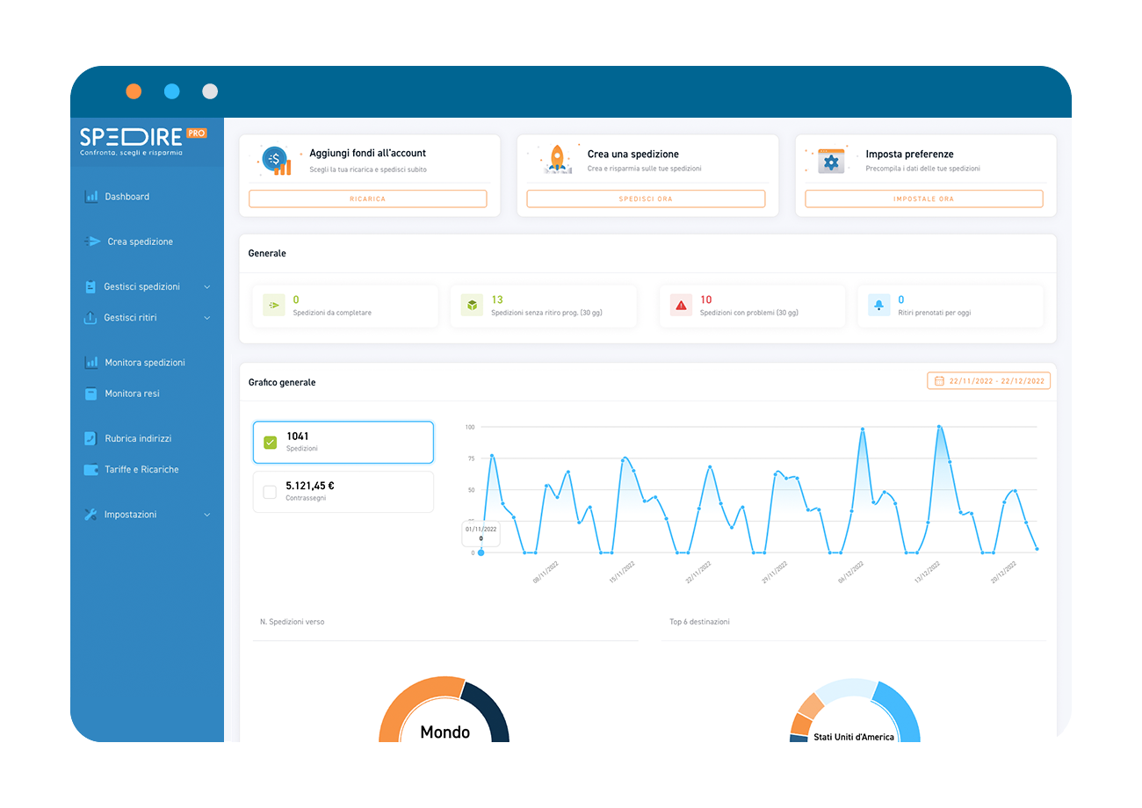Click the N. Spedizioni verso label
Viewport: 1142px width, 808px height.
click(292, 622)
